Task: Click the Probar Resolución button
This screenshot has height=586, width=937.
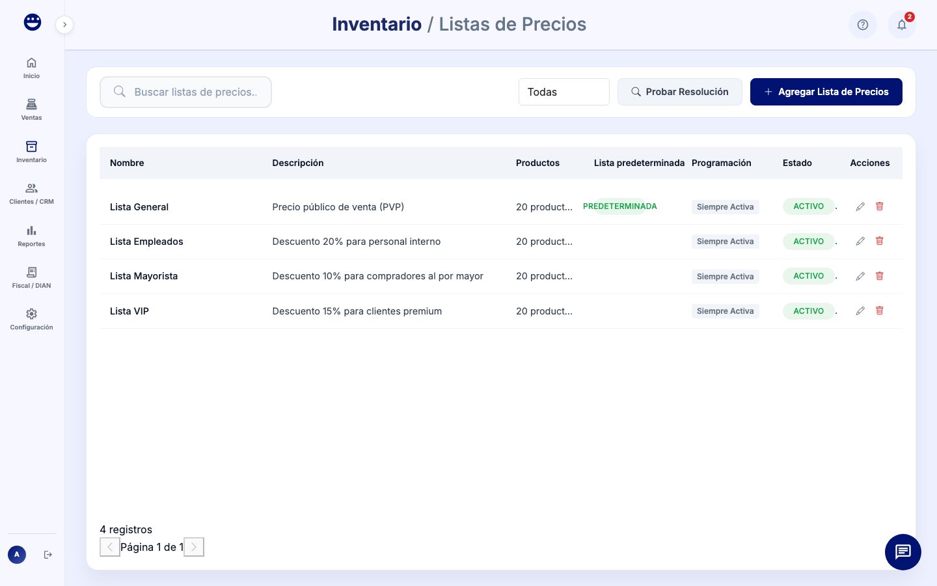Action: 679,92
